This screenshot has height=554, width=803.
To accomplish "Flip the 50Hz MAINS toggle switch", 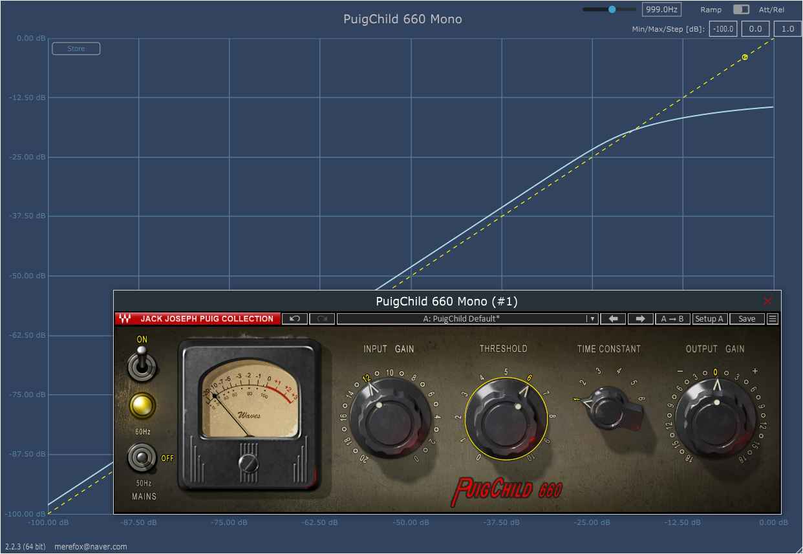I will [x=143, y=458].
